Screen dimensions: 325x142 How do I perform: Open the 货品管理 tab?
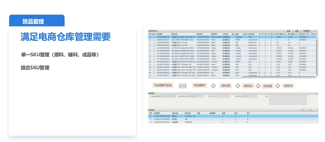click(x=36, y=21)
